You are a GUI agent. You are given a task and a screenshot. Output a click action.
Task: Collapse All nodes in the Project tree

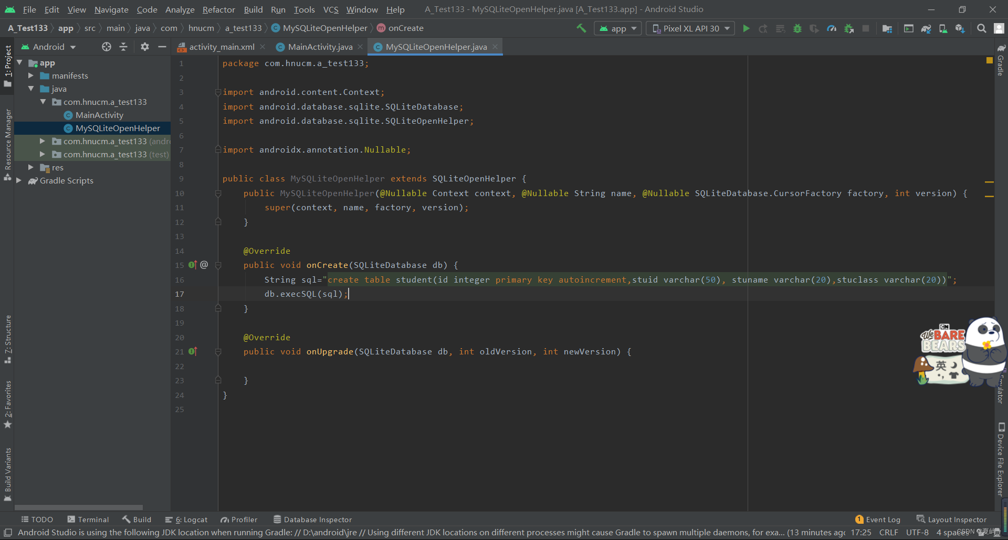pyautogui.click(x=123, y=47)
